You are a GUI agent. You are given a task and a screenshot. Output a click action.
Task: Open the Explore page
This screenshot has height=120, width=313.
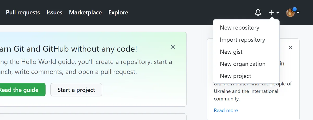(118, 12)
